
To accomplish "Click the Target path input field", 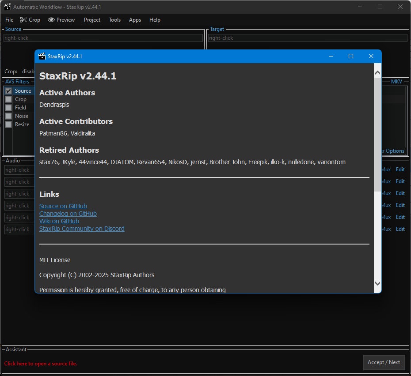I will click(308, 38).
